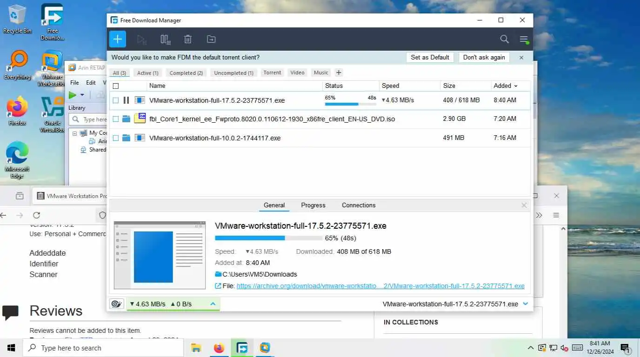The image size is (640, 357).
Task: Select the Music filter tab
Action: tap(321, 73)
